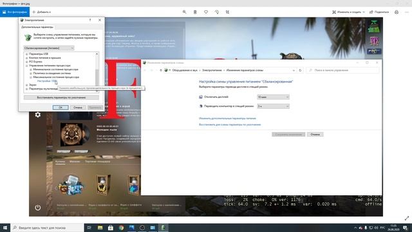The width and height of the screenshot is (412, 232).
Task: Click the zoom magnifier icon in Photos toolbar
Action: pyautogui.click(x=185, y=12)
